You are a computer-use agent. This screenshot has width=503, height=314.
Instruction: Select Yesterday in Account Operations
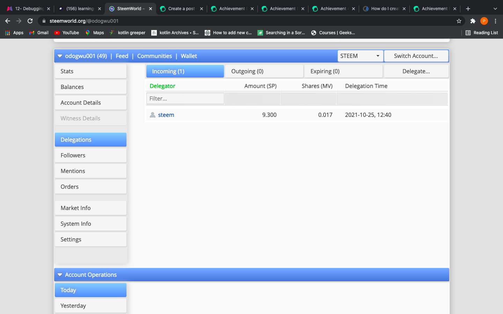click(x=90, y=306)
